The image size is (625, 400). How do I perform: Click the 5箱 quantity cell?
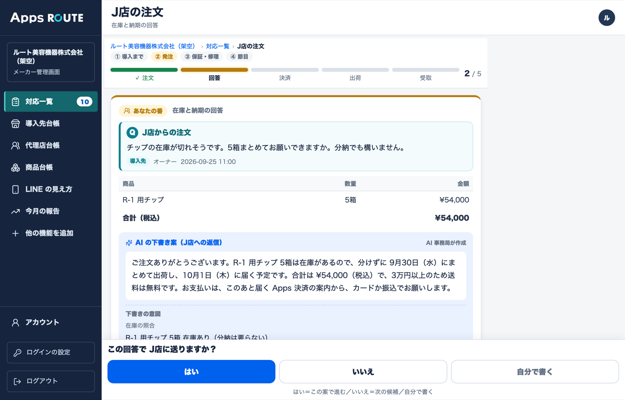click(350, 200)
